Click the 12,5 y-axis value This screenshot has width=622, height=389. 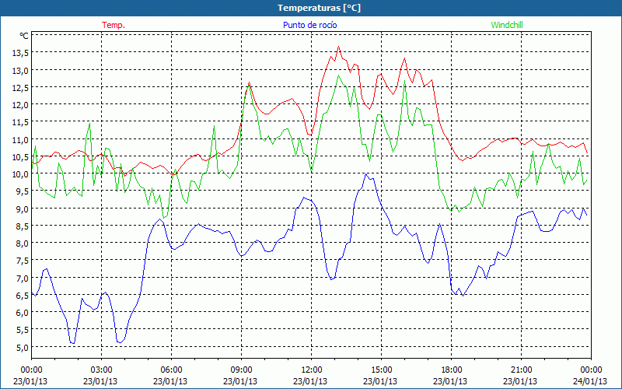[22, 87]
